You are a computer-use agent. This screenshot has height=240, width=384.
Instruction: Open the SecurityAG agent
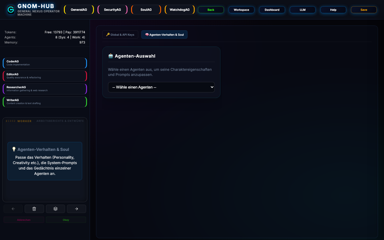(x=112, y=10)
